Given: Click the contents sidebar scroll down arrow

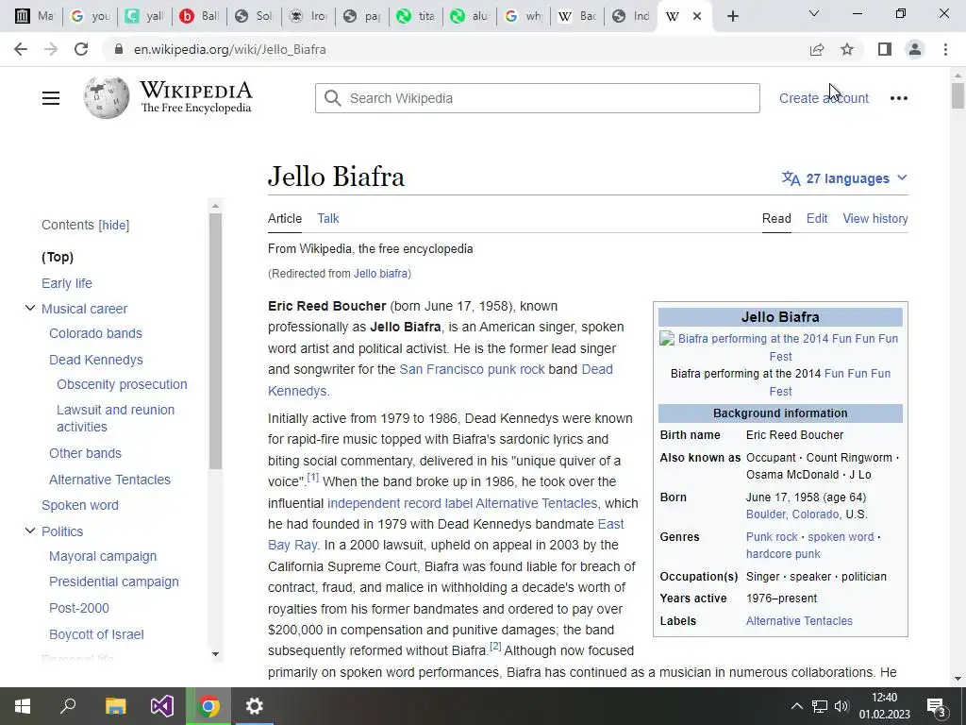Looking at the screenshot, I should 215,654.
